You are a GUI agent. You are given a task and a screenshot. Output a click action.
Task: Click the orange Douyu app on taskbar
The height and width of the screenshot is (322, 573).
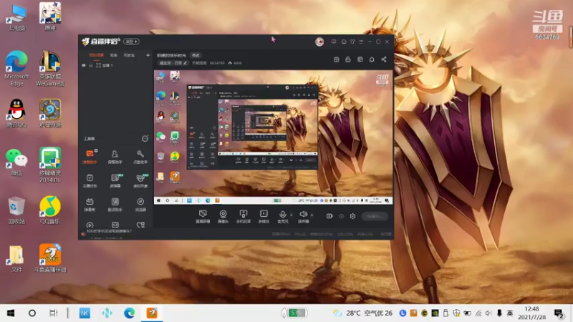click(152, 313)
